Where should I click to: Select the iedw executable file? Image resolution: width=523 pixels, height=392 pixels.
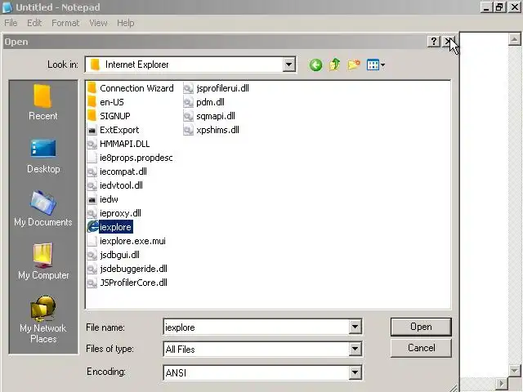tap(103, 199)
